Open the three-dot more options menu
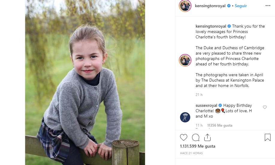This screenshot has height=165, width=275. coord(268,6)
